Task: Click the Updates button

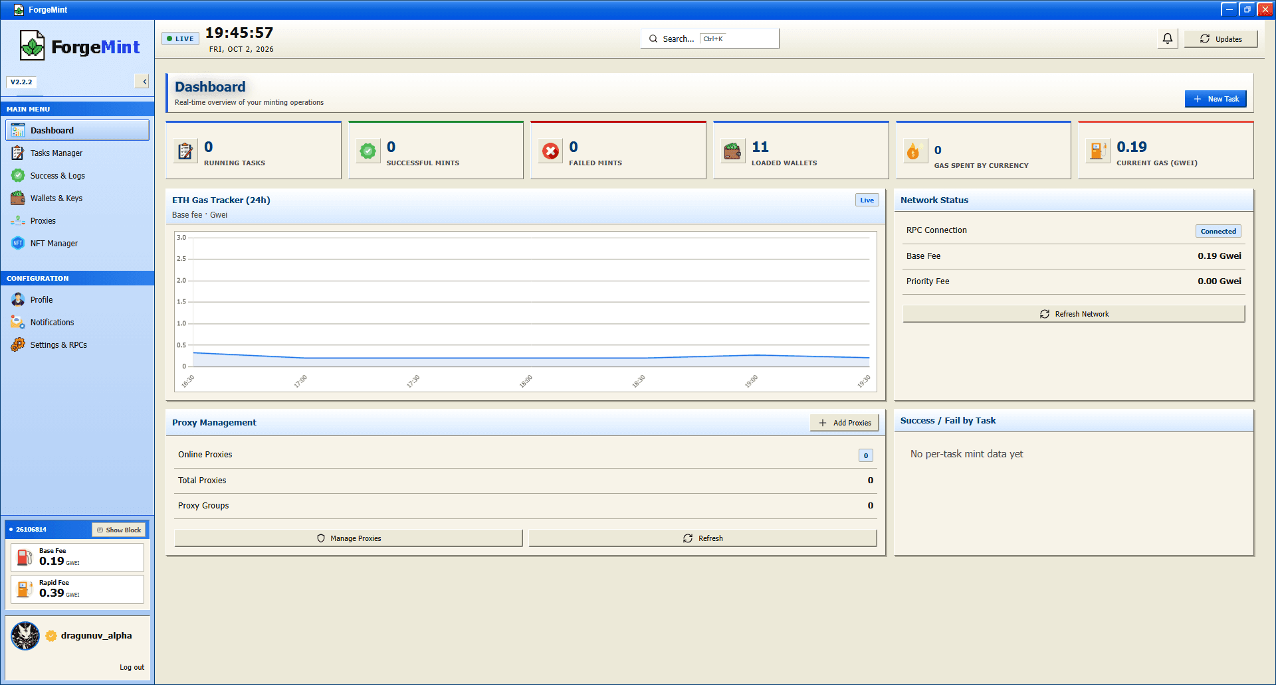Action: (1221, 39)
